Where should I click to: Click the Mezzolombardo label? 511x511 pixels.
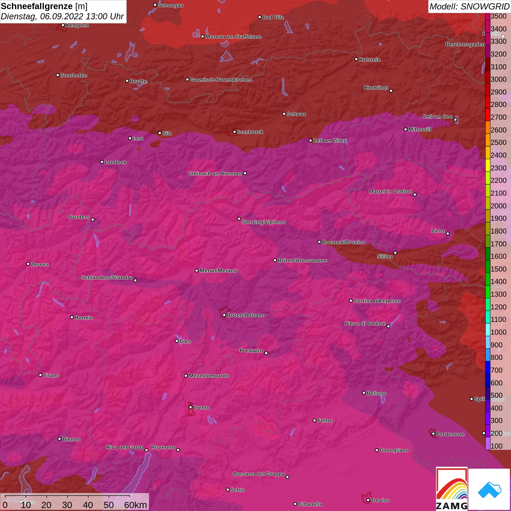point(209,376)
